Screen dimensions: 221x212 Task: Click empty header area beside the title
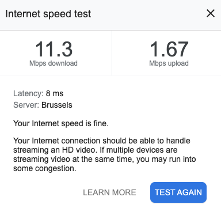pos(148,14)
